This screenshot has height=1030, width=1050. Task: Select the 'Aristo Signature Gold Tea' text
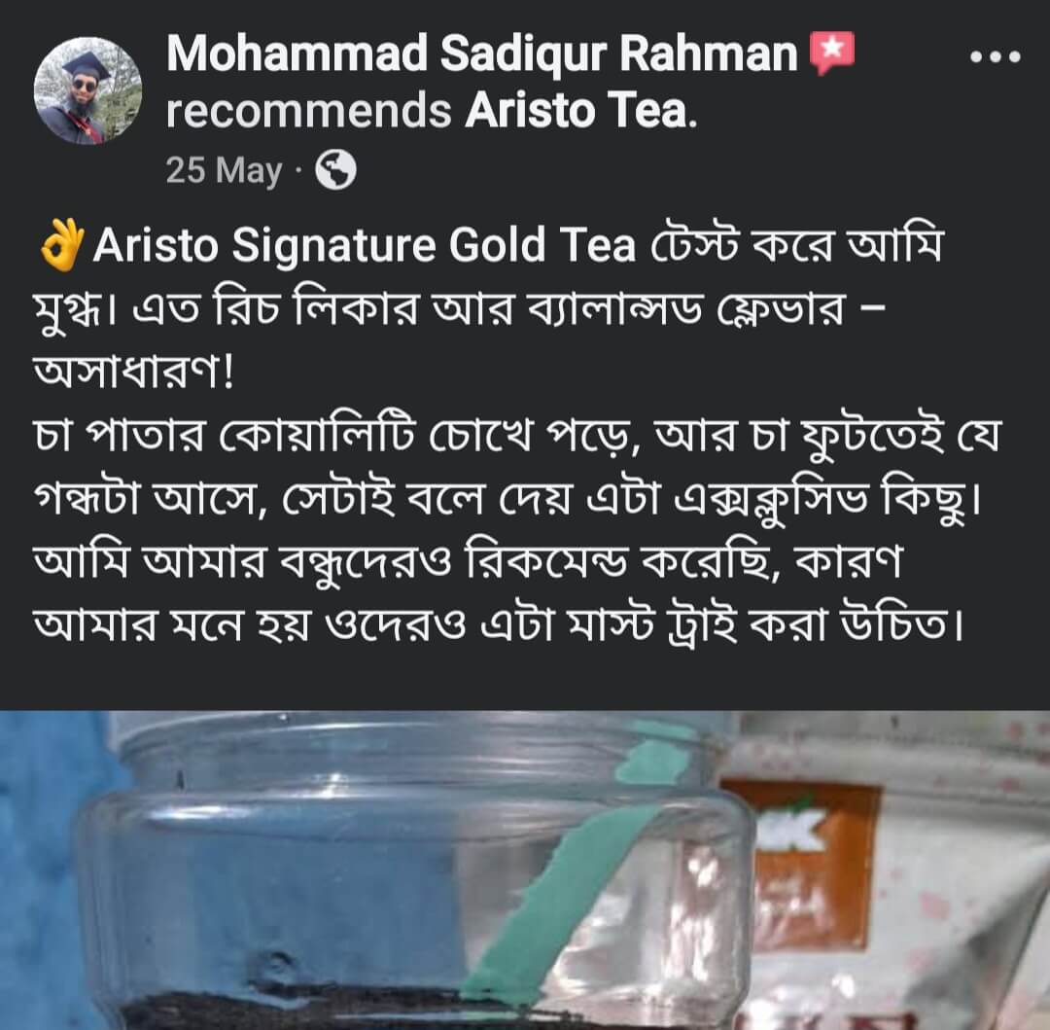pyautogui.click(x=365, y=246)
